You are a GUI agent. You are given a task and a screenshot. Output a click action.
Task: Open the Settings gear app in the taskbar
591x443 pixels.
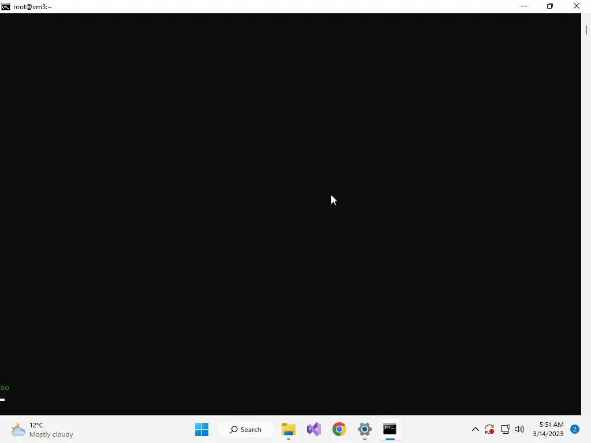365,429
